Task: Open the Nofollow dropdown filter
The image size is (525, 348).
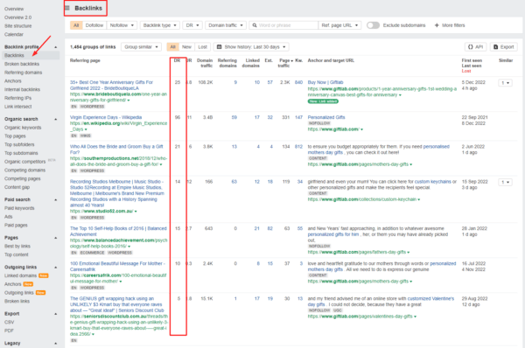Action: tap(122, 25)
